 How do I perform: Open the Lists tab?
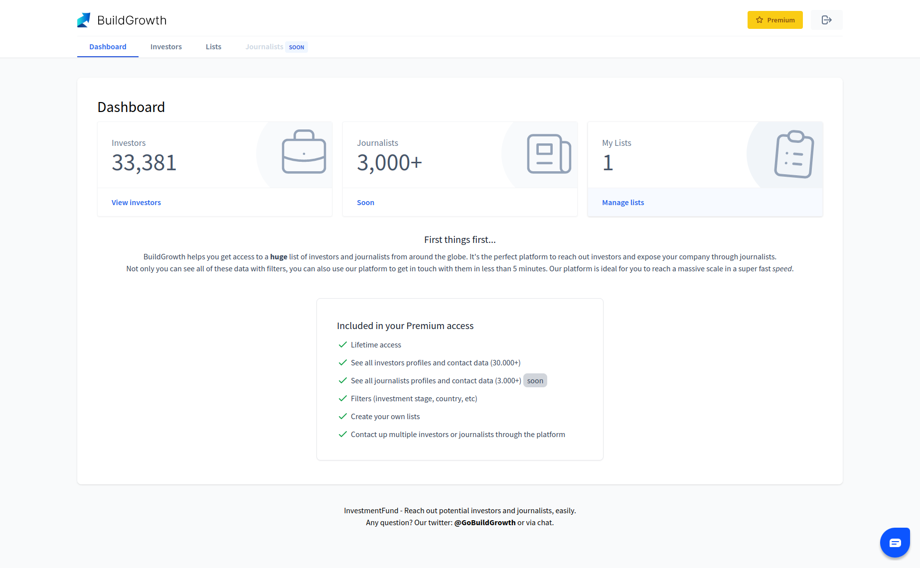tap(213, 47)
